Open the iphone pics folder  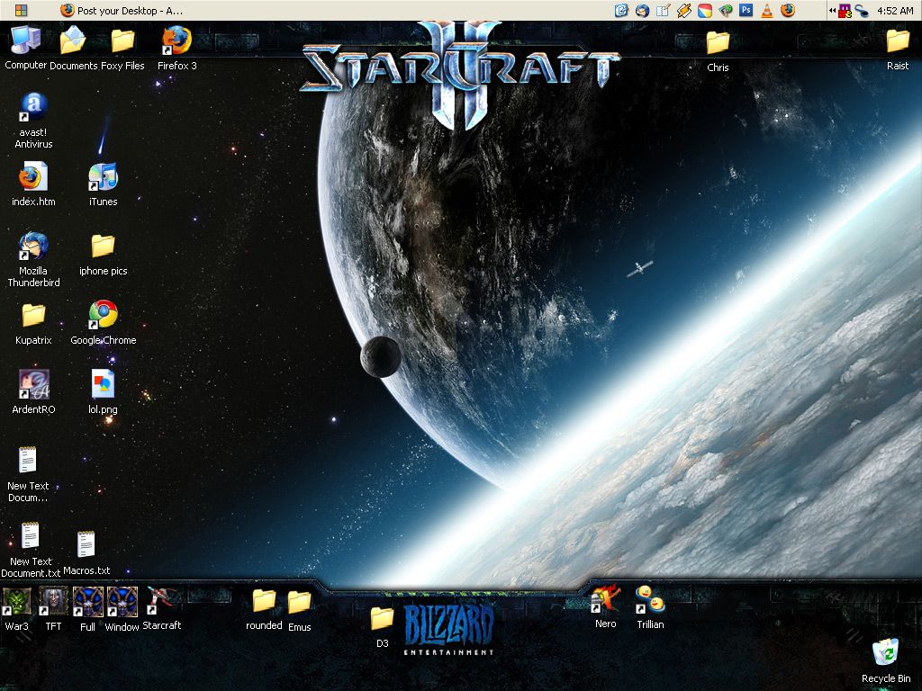pyautogui.click(x=103, y=254)
